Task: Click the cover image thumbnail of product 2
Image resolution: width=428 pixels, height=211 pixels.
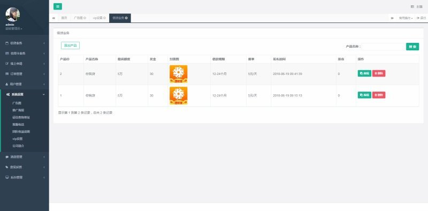Action: [x=179, y=74]
